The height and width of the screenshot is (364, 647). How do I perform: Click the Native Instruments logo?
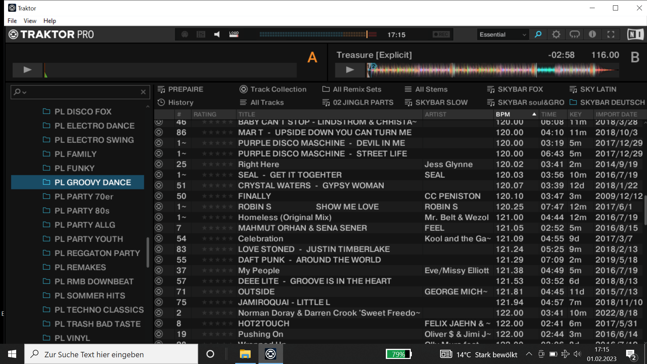635,34
